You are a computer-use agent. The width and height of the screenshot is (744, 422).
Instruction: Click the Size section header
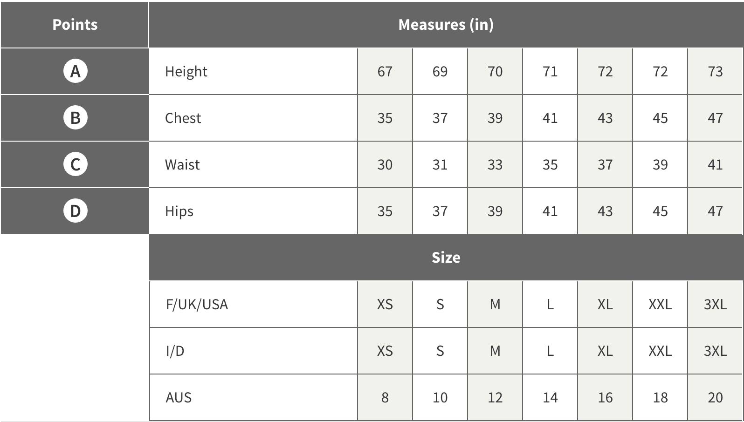(446, 258)
